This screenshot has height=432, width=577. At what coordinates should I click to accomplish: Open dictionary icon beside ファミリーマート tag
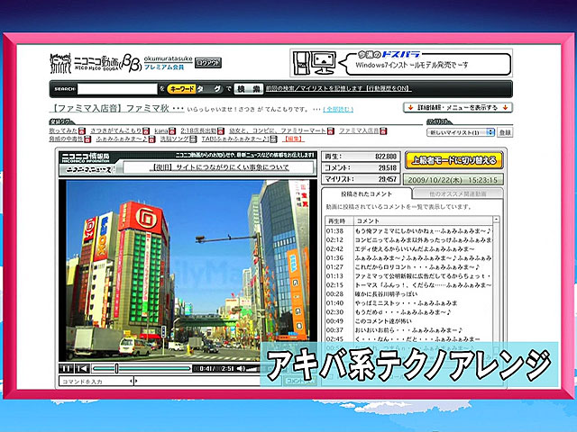(331, 131)
